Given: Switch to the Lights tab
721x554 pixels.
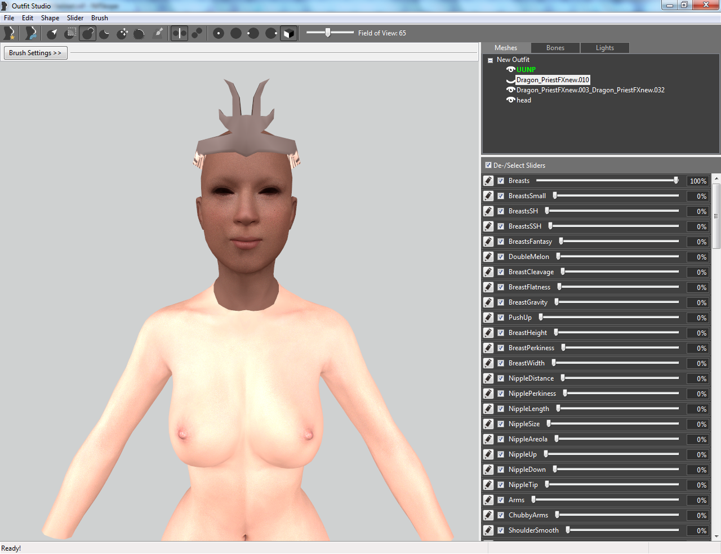Looking at the screenshot, I should point(605,48).
